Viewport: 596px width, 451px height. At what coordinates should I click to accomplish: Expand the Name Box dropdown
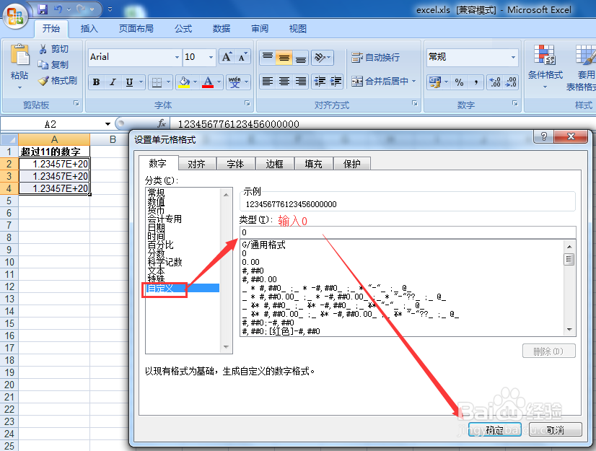[108, 124]
